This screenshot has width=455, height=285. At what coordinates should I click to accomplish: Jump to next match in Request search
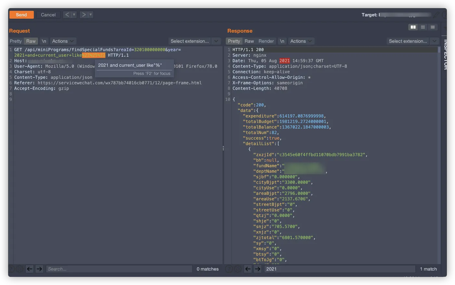coord(39,269)
